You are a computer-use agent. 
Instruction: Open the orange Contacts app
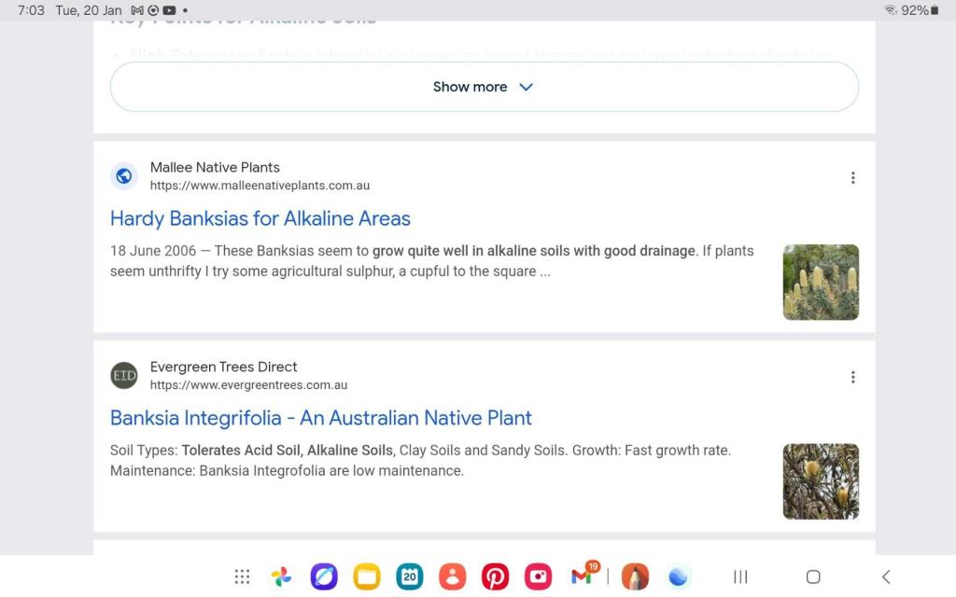[452, 576]
